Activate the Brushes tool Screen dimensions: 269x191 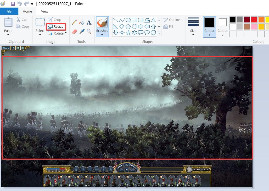coord(102,22)
